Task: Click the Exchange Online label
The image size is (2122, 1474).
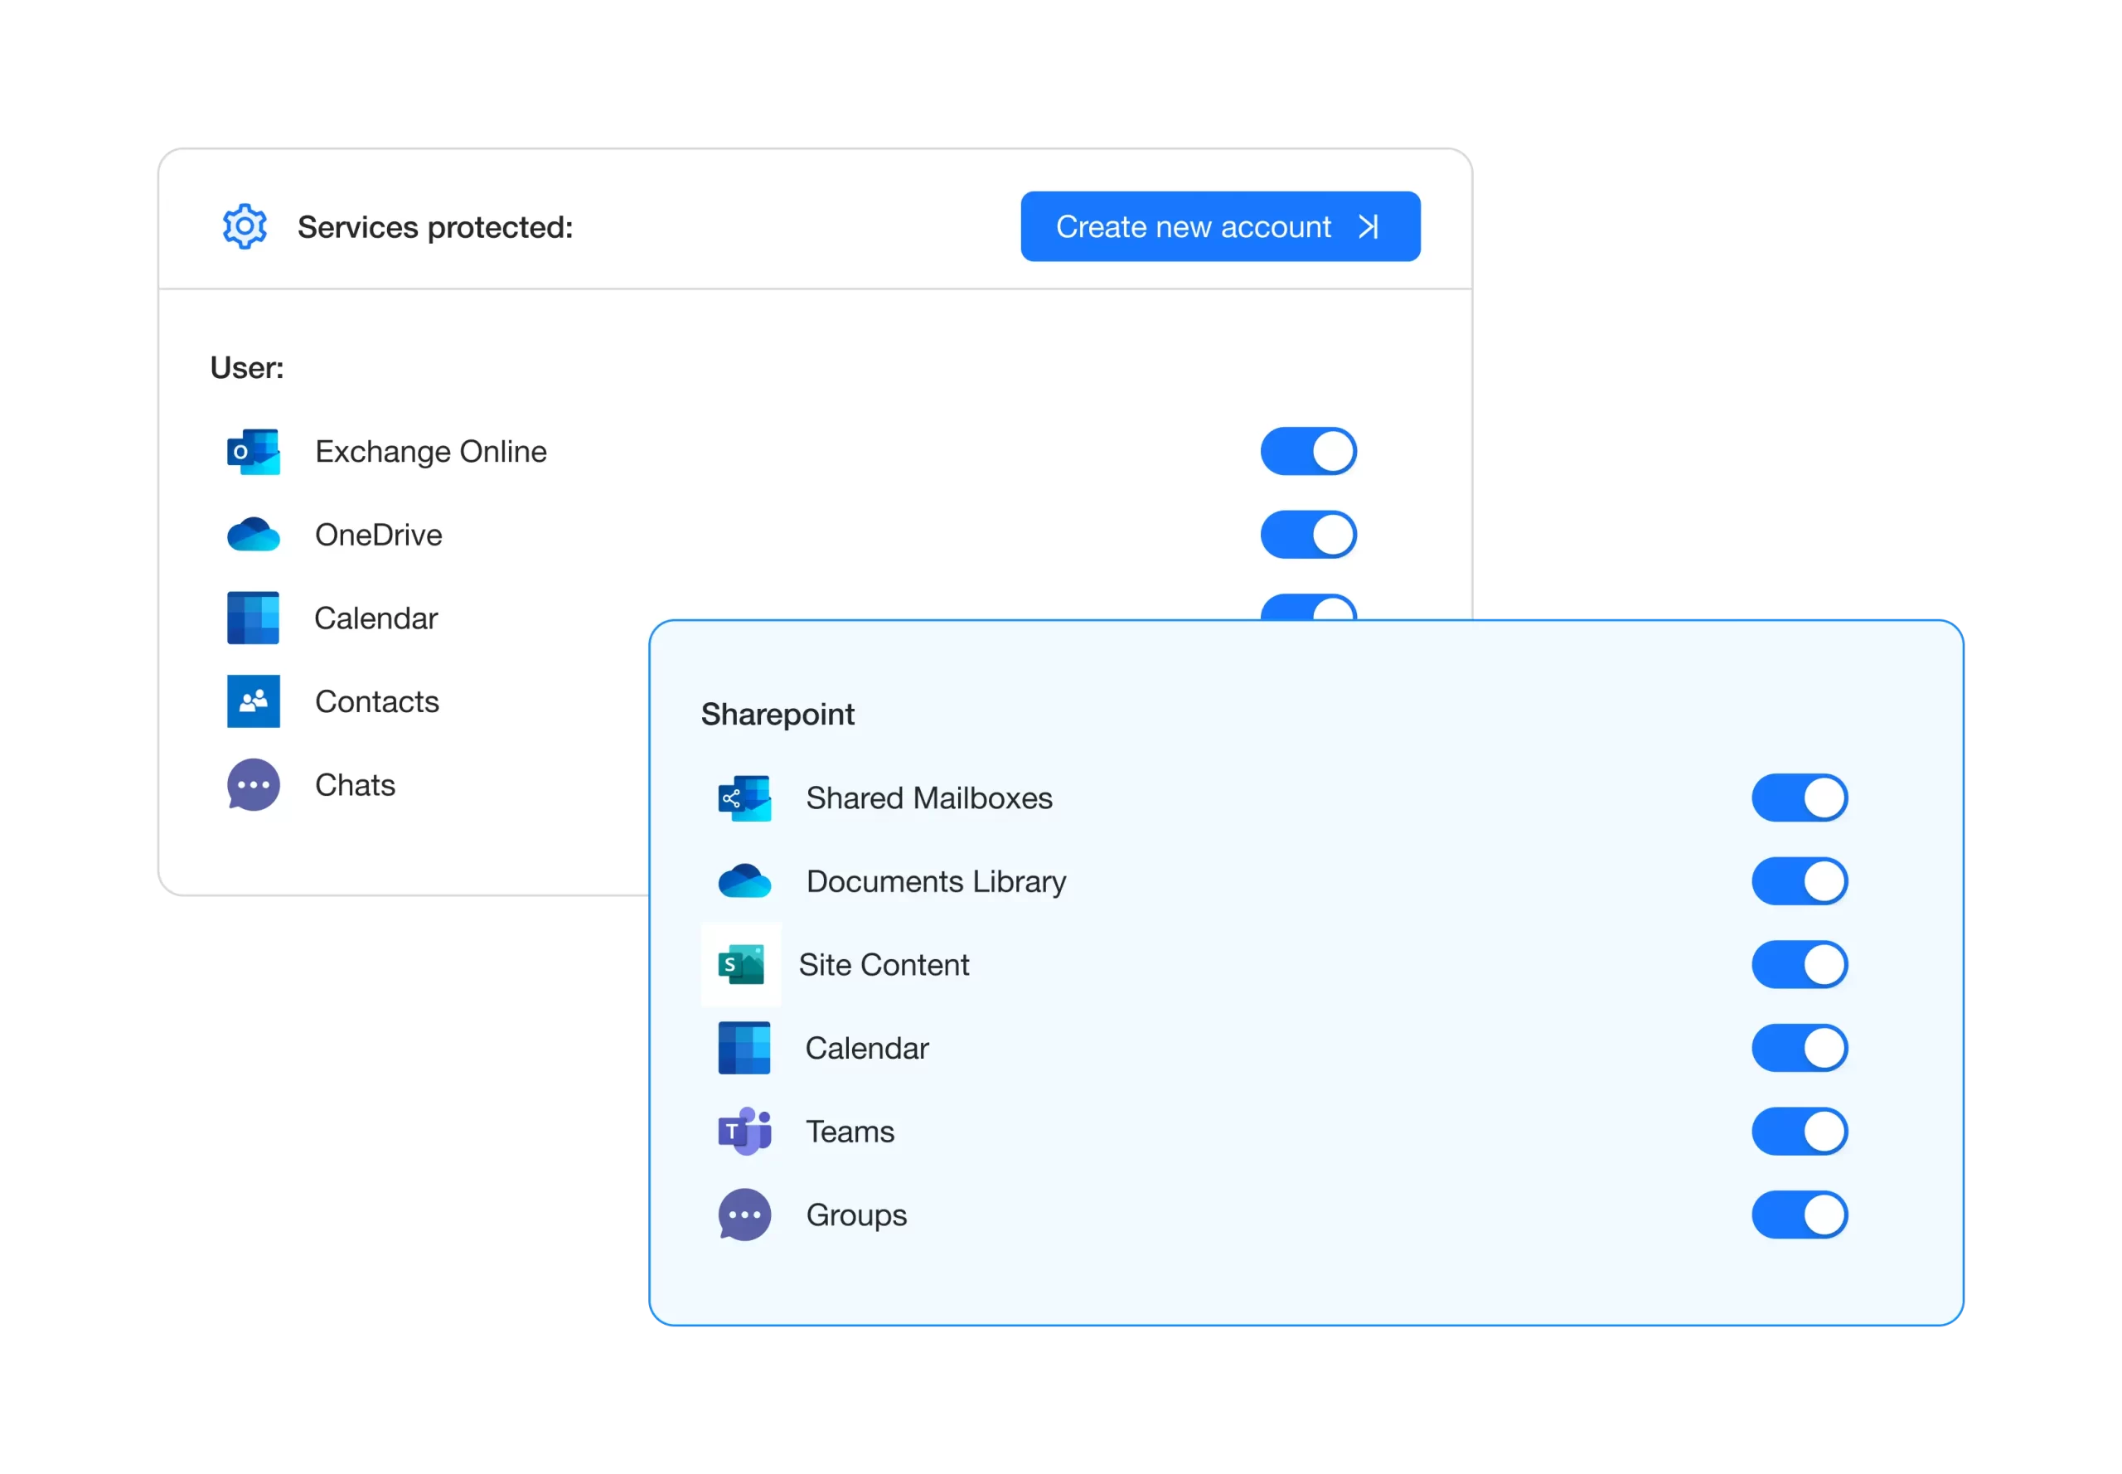Action: (430, 452)
